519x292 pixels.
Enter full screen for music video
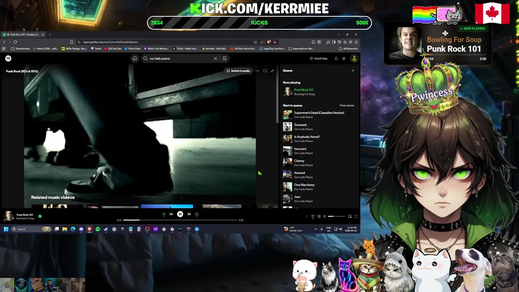pyautogui.click(x=265, y=71)
